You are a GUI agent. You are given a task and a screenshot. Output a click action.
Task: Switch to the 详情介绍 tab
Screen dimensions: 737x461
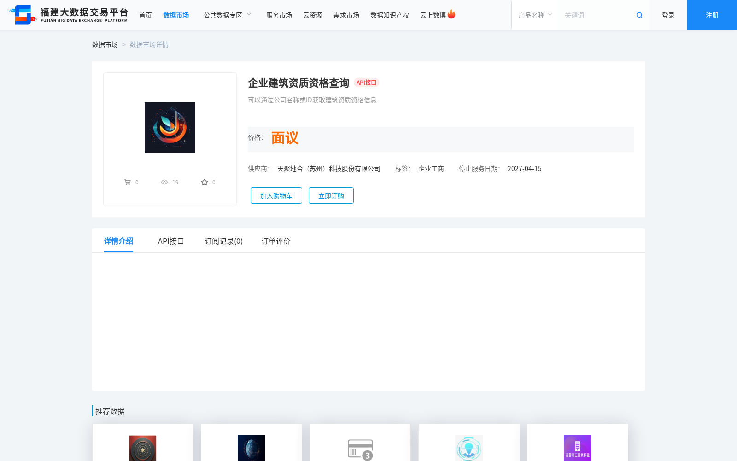118,241
